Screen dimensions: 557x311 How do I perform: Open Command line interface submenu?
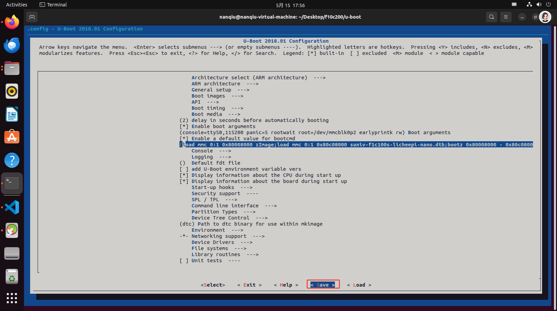234,206
